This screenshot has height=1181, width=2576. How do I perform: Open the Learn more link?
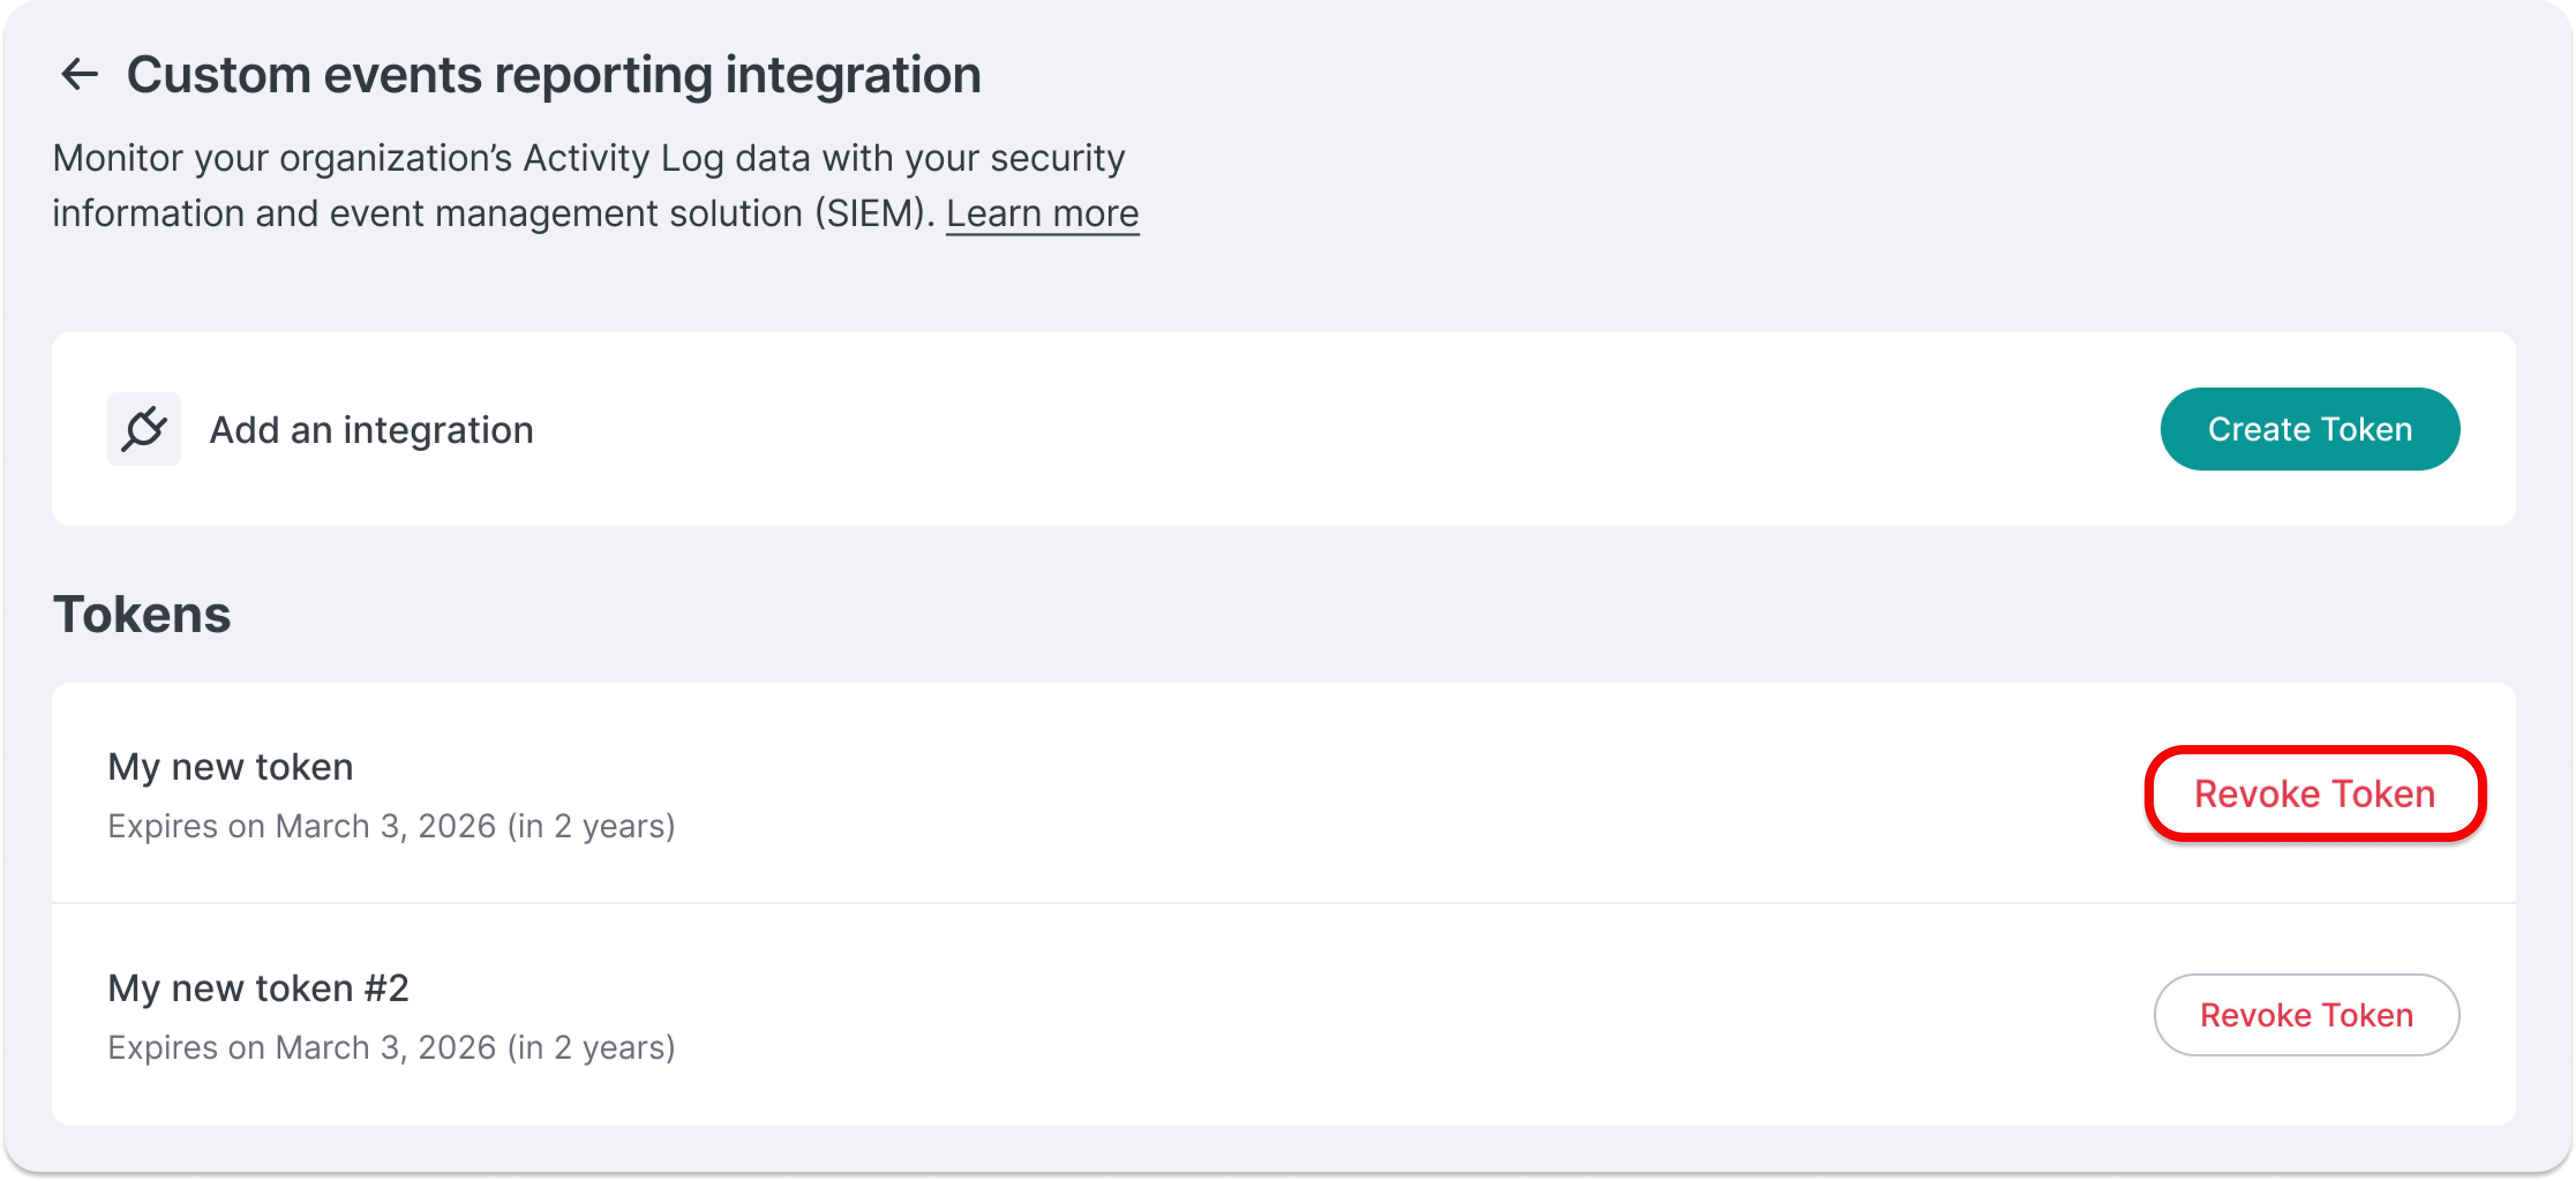pos(1042,213)
